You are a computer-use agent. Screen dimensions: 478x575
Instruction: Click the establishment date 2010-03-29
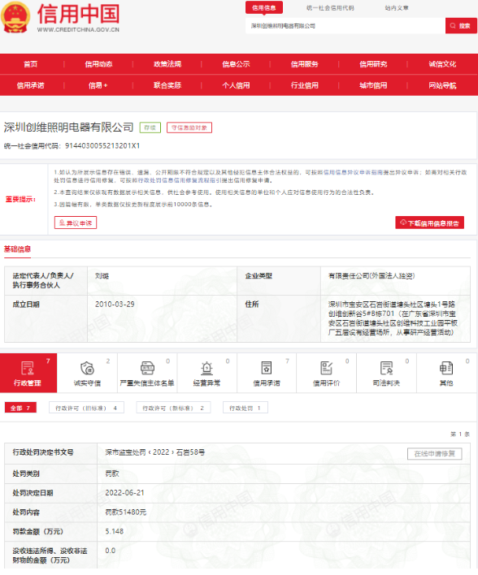click(x=115, y=305)
